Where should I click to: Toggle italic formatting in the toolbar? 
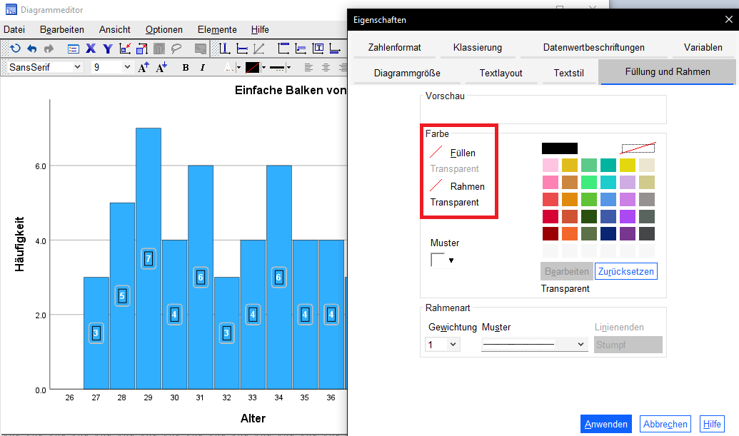pos(202,67)
